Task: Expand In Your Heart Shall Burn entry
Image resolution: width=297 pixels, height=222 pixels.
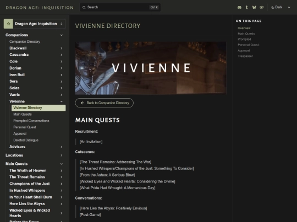Action: tap(62, 197)
